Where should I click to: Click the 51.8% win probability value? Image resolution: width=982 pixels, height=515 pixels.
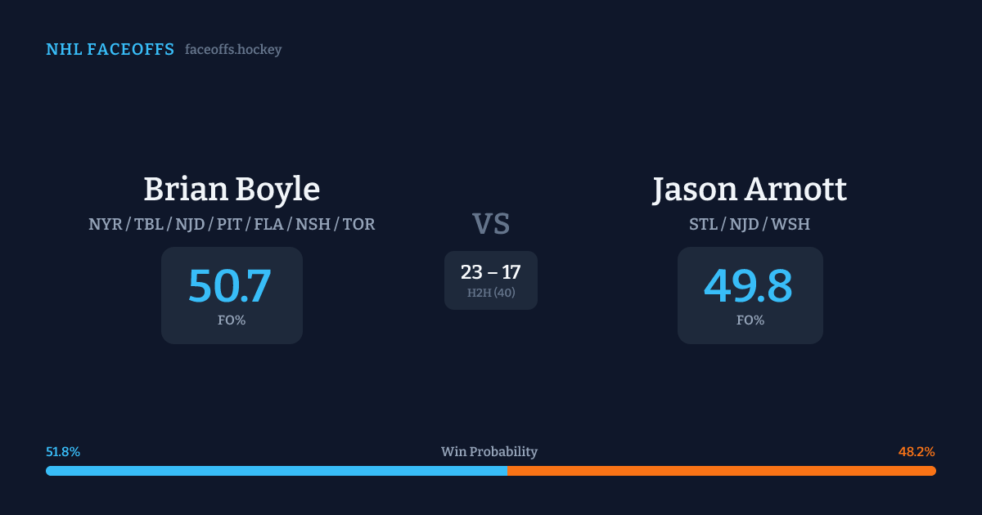coord(63,452)
